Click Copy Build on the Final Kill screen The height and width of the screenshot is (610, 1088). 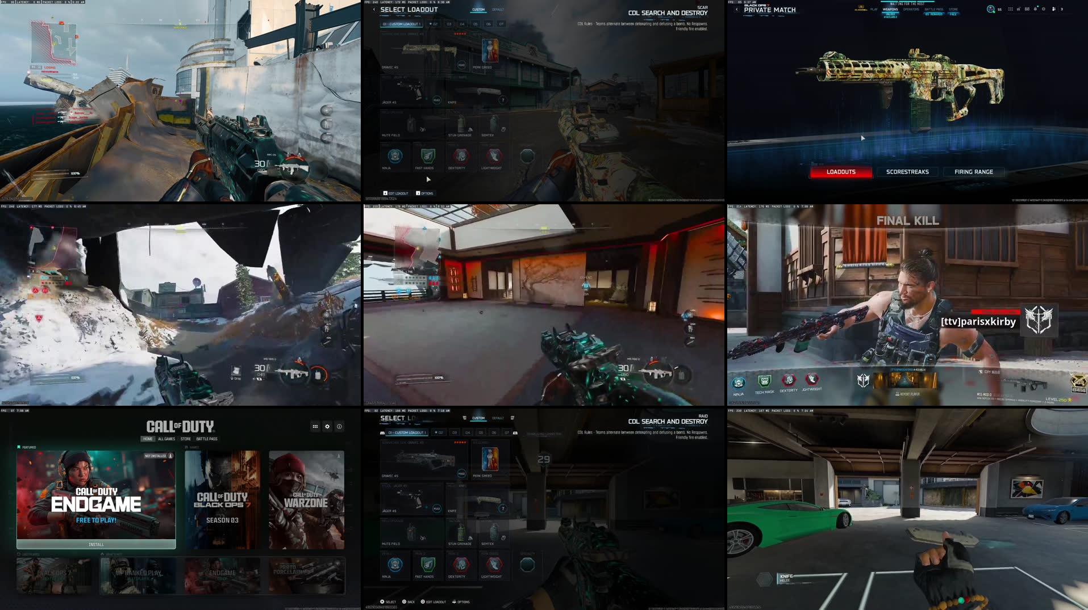(989, 372)
